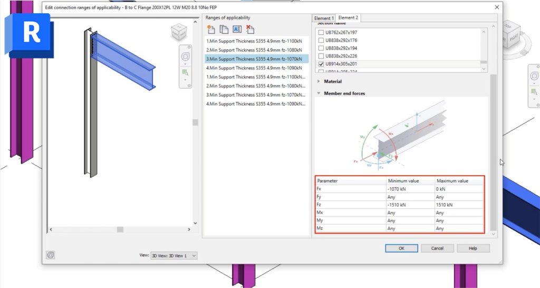
Task: Click the new range of applicability icon
Action: click(x=211, y=30)
